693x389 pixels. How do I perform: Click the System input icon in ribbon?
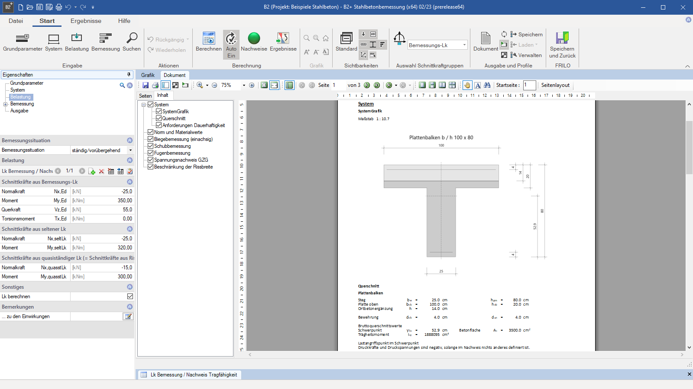pos(54,42)
